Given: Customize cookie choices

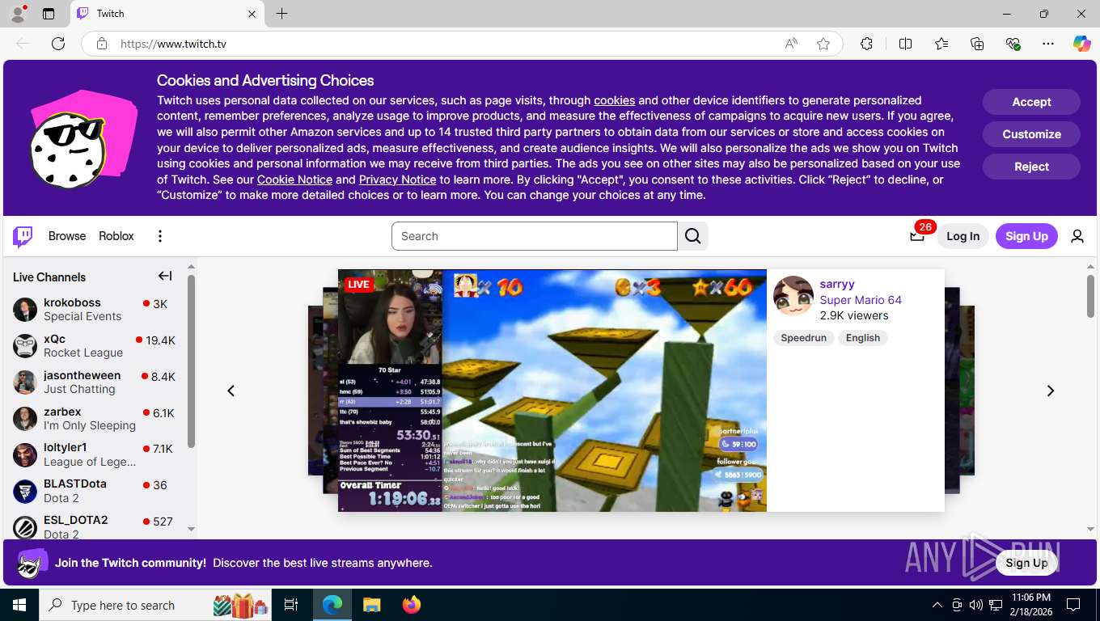Looking at the screenshot, I should (x=1031, y=134).
